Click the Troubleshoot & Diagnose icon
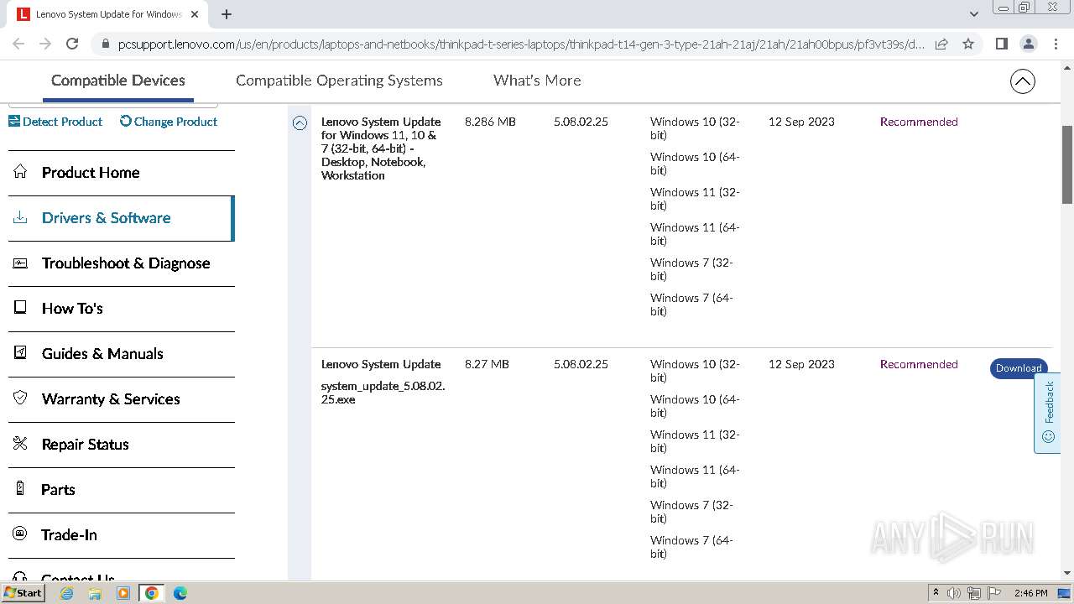1074x604 pixels. 20,263
